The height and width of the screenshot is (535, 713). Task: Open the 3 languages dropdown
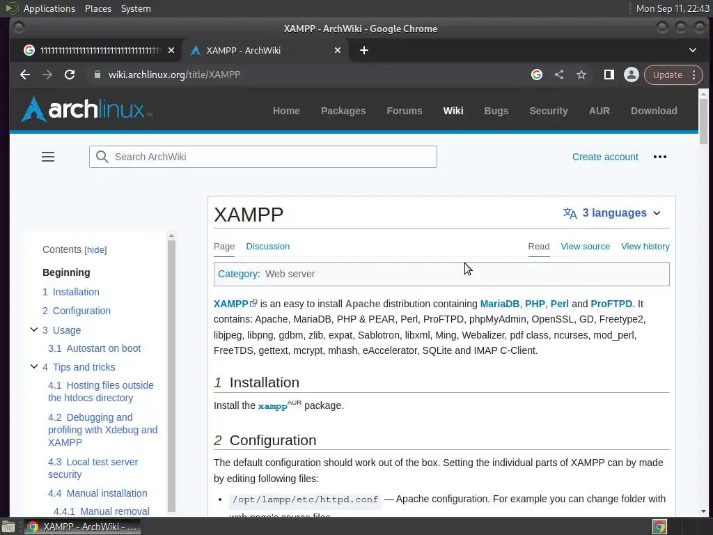pos(612,213)
